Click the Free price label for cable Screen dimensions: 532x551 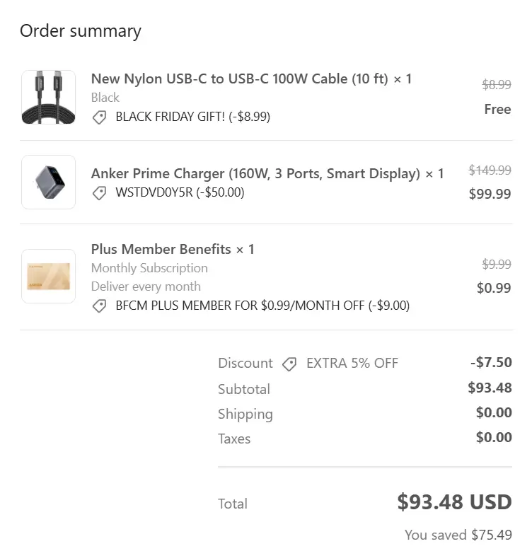coord(497,109)
